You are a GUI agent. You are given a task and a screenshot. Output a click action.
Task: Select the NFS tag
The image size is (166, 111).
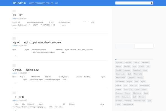coord(136,82)
